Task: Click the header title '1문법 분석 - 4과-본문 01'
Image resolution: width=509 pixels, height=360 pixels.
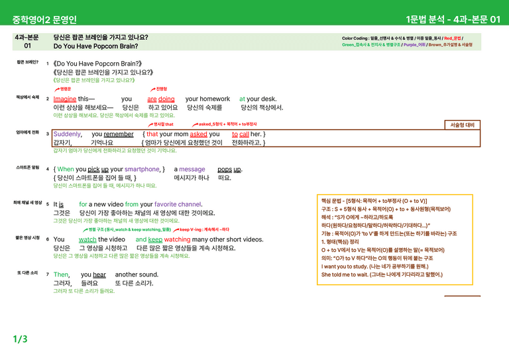Action: coord(453,19)
